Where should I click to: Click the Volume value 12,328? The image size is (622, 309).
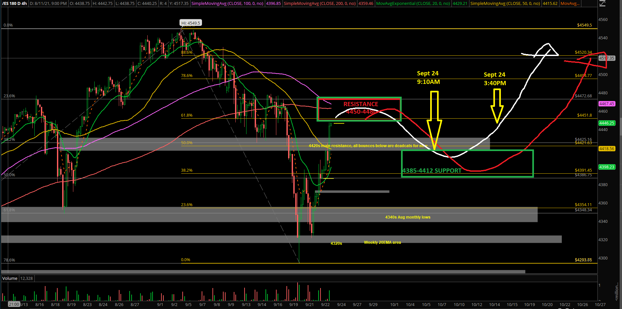pos(27,278)
